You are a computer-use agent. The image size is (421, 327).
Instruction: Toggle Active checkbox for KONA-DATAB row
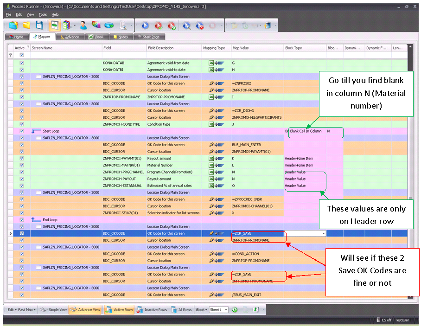(21, 63)
